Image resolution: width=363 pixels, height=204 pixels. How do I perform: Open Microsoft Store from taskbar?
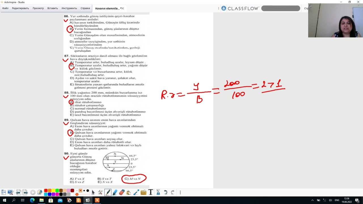pyautogui.click(x=51, y=200)
